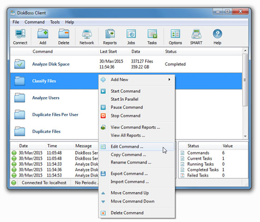Screen dimensions: 260x222
Task: Open the Options toolbar icon
Action: point(175,37)
